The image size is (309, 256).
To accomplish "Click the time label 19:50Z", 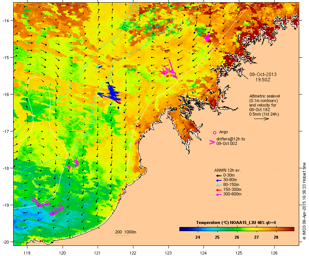I will pyautogui.click(x=263, y=80).
